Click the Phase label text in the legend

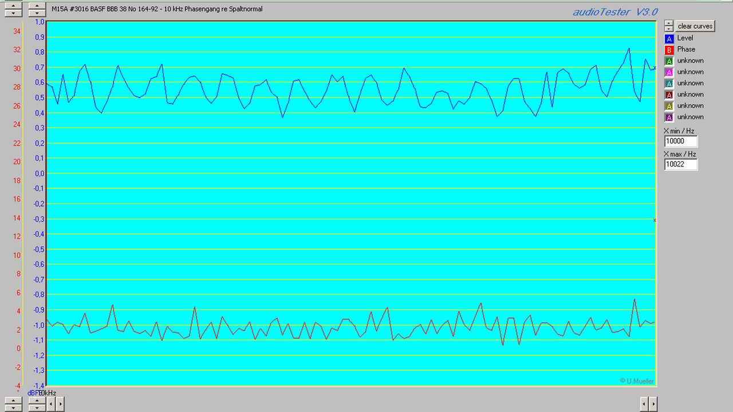(686, 49)
